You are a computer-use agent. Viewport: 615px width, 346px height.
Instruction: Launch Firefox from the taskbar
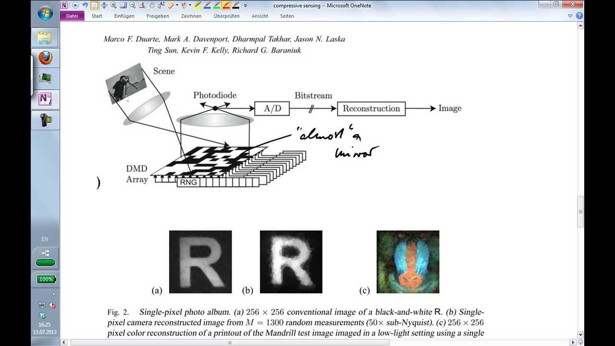point(45,58)
